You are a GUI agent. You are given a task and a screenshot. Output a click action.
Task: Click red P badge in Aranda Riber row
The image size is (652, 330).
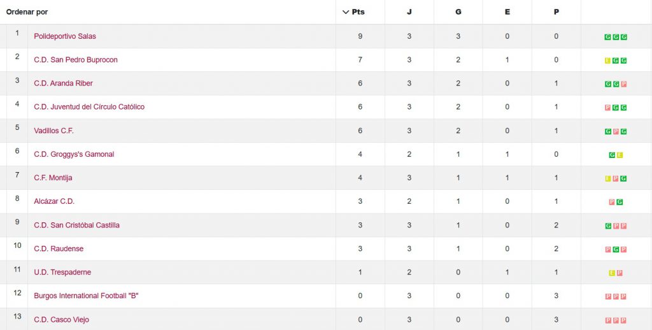[x=623, y=84]
